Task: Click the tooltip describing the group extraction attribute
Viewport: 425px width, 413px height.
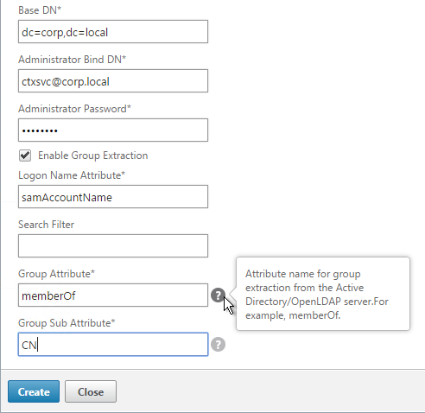Action: coord(323,294)
